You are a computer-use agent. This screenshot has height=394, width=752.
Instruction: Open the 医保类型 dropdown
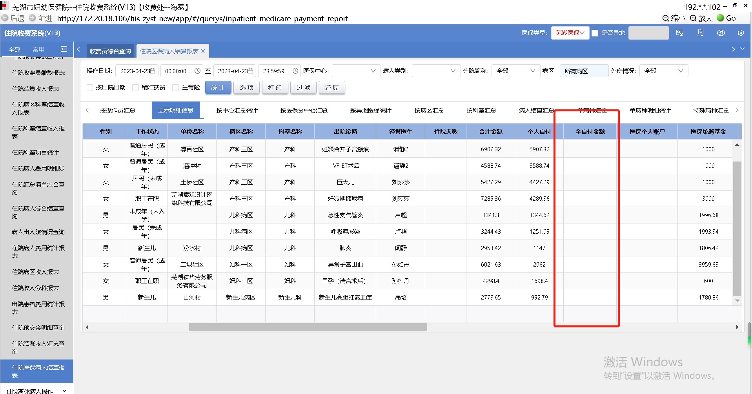tap(569, 33)
